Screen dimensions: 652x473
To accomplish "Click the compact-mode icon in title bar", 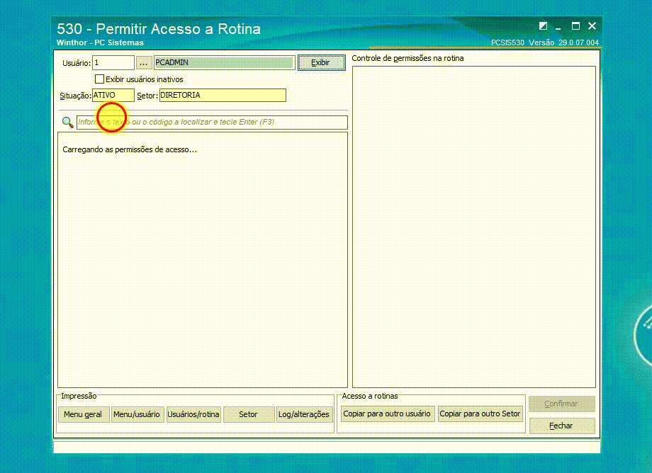I will click(543, 26).
